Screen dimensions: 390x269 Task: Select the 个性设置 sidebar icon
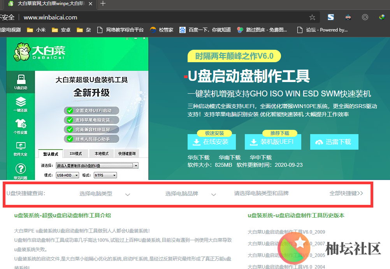[21, 126]
